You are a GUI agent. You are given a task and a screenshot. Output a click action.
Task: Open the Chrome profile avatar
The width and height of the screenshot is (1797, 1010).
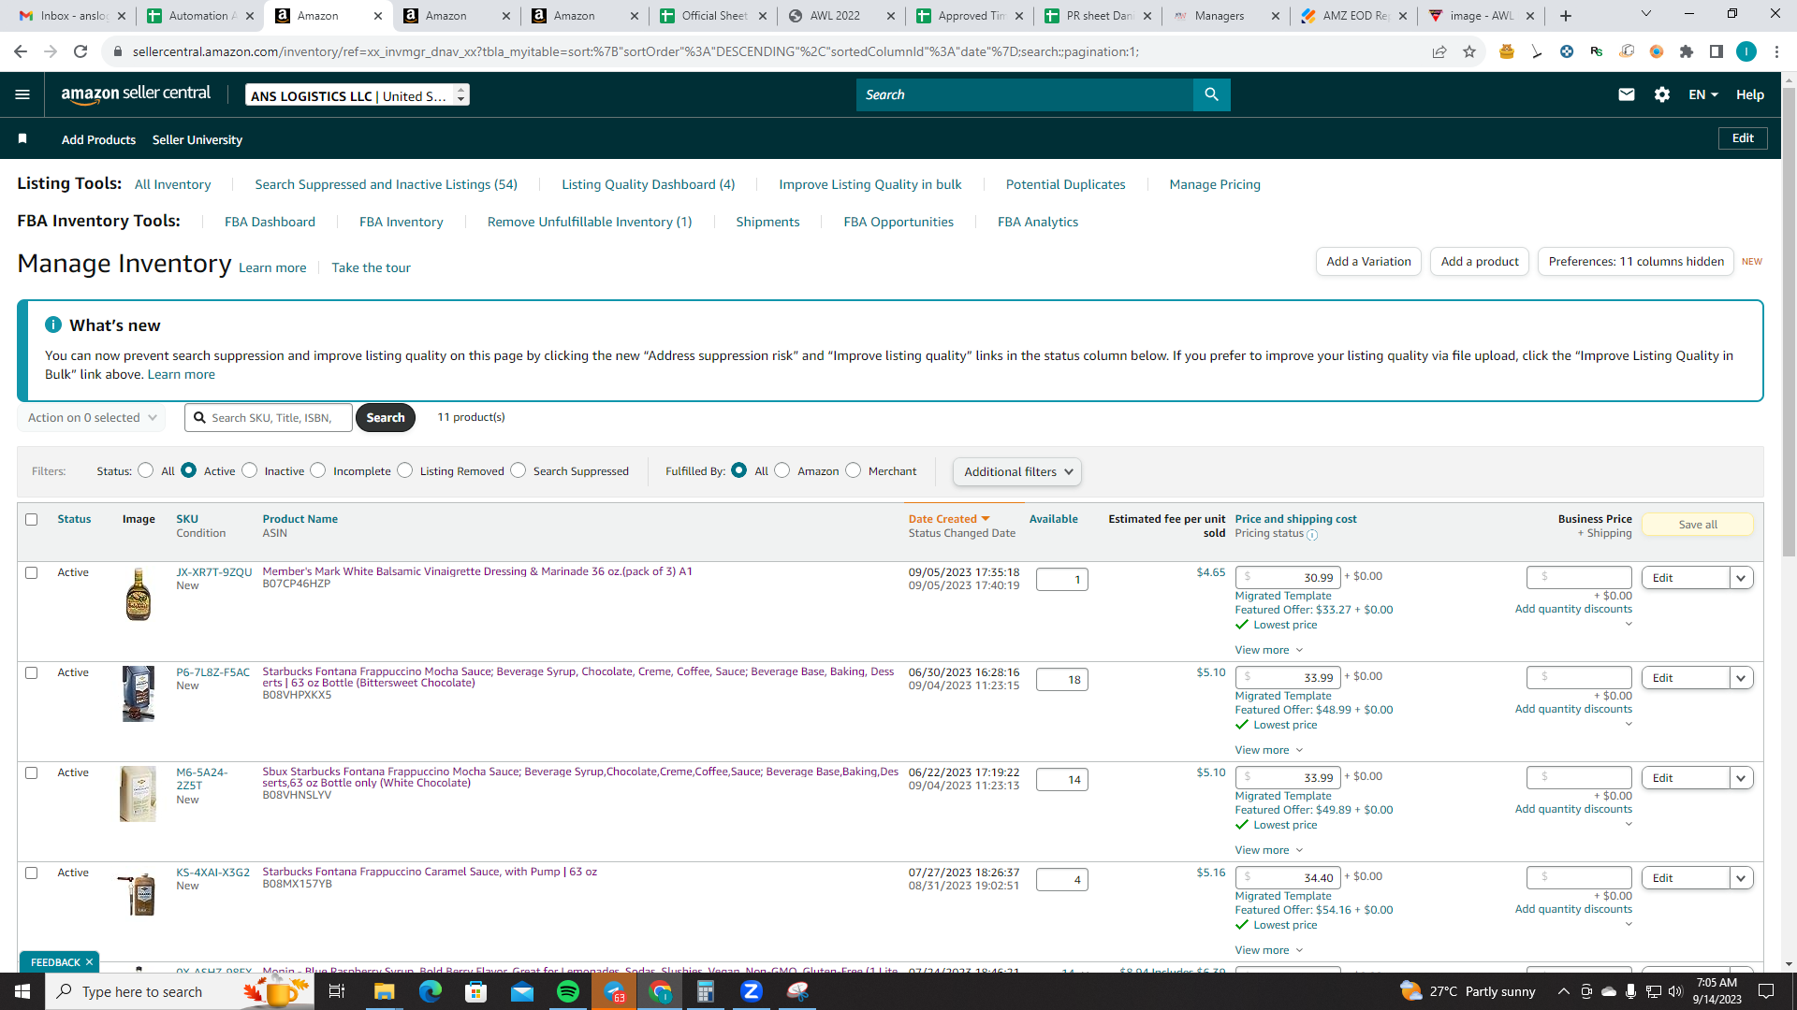1746,51
